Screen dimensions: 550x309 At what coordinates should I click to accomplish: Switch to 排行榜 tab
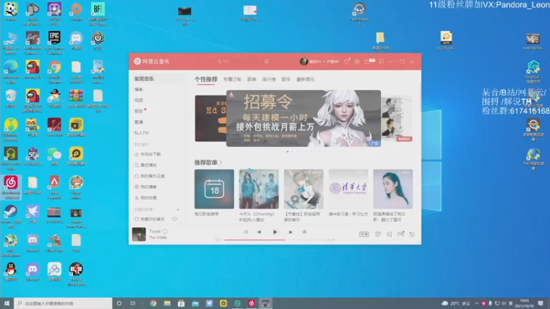click(269, 80)
